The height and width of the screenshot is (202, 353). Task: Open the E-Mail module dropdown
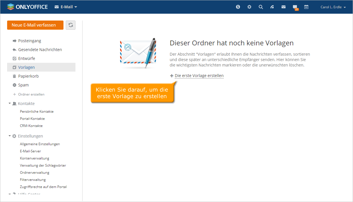point(66,7)
